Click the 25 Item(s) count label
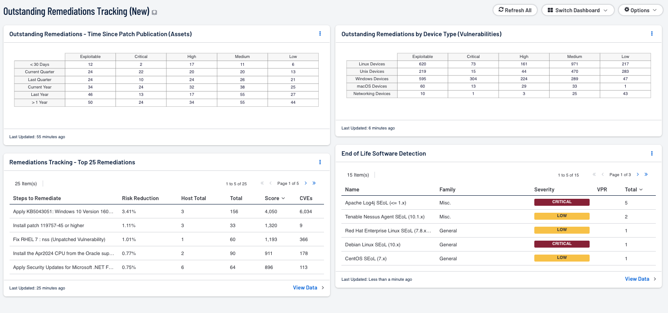 [x=26, y=184]
